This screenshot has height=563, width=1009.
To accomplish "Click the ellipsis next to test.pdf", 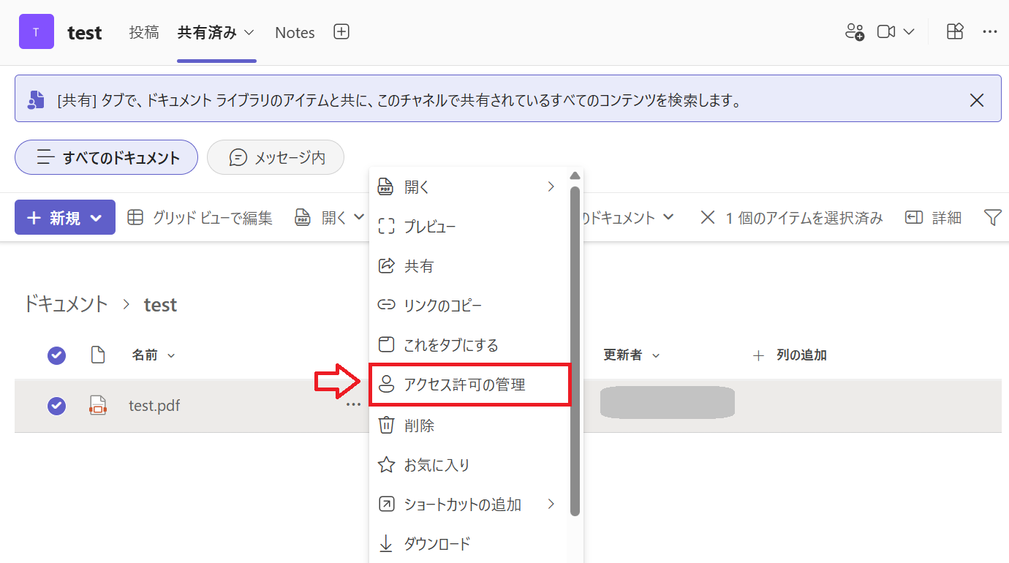I will point(353,404).
